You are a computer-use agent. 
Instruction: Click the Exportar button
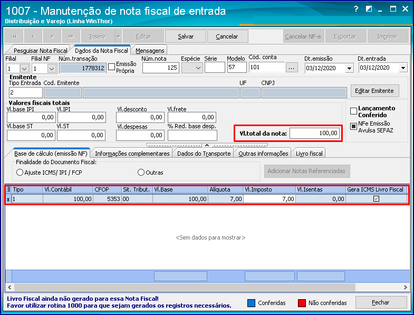[x=345, y=36]
